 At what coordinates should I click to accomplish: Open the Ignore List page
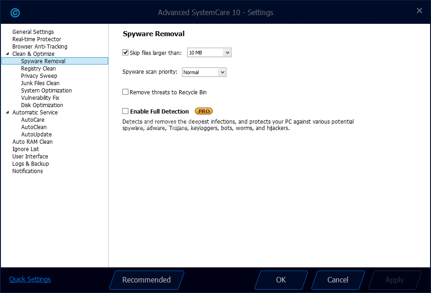click(x=26, y=149)
